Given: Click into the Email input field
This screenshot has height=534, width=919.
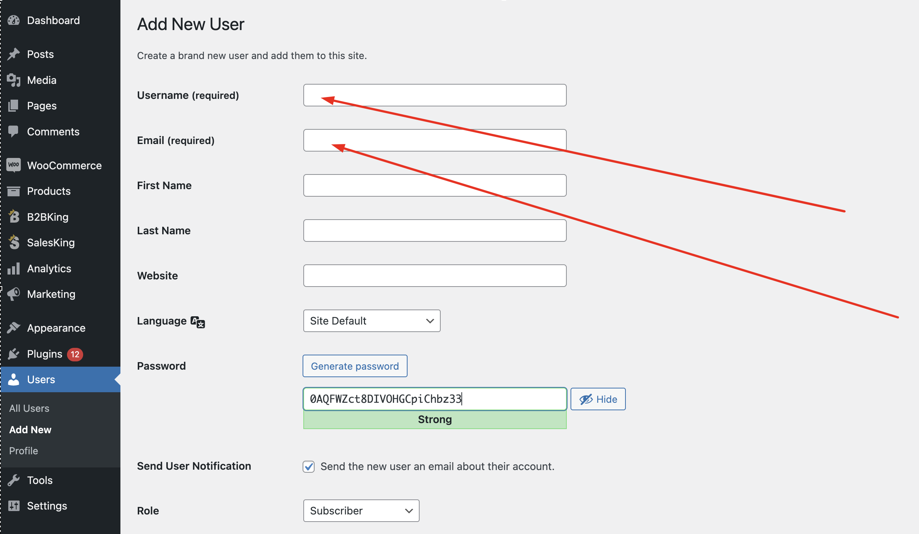Looking at the screenshot, I should tap(435, 140).
